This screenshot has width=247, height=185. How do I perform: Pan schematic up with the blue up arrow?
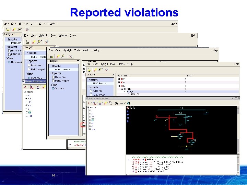tap(128, 111)
